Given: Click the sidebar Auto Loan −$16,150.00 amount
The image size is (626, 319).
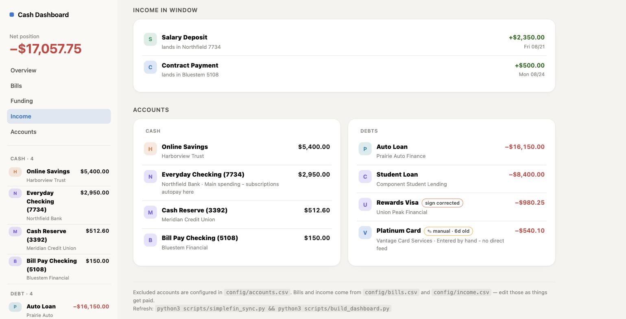Looking at the screenshot, I should click(91, 306).
